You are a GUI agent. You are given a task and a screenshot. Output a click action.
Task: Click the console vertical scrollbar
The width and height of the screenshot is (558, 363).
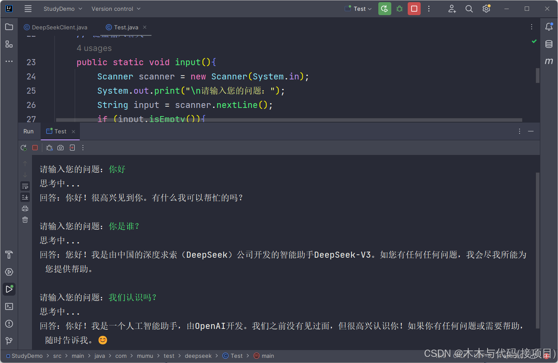click(x=538, y=250)
